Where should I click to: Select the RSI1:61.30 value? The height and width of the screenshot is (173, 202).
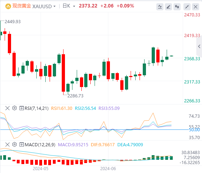click(62, 108)
